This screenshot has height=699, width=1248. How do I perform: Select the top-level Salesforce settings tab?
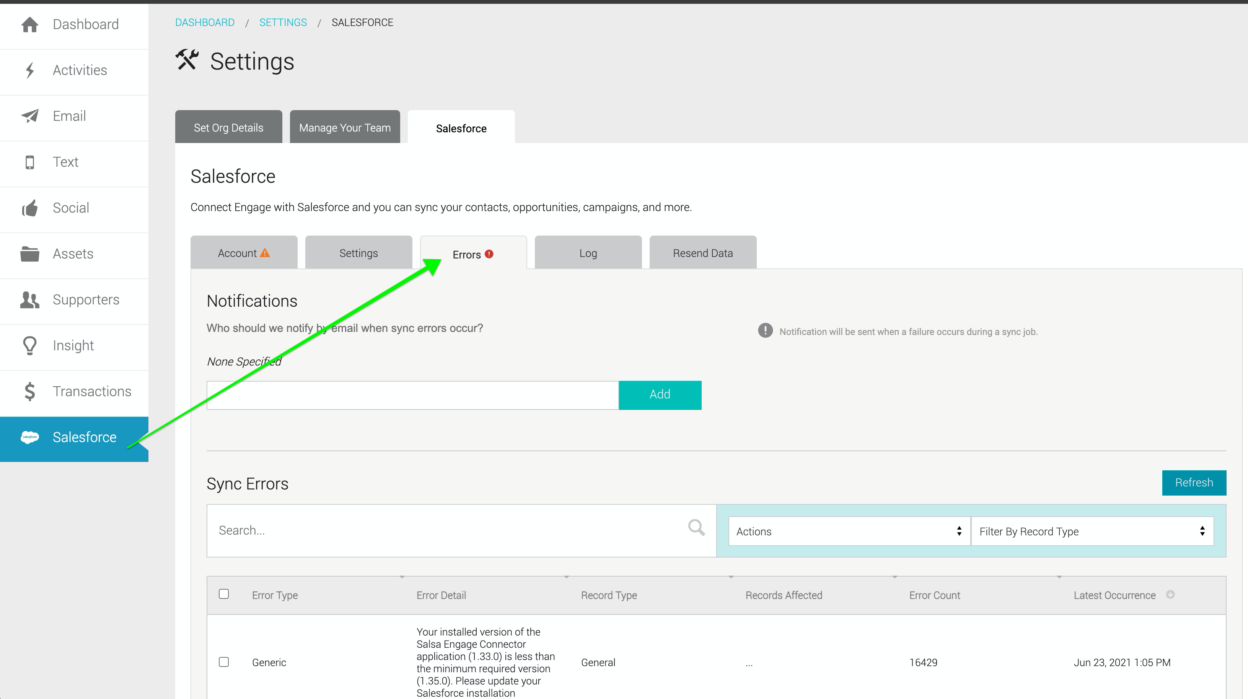pos(461,127)
